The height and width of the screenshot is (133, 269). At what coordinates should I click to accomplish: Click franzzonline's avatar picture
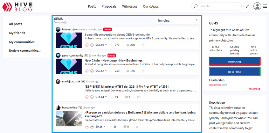(58, 108)
